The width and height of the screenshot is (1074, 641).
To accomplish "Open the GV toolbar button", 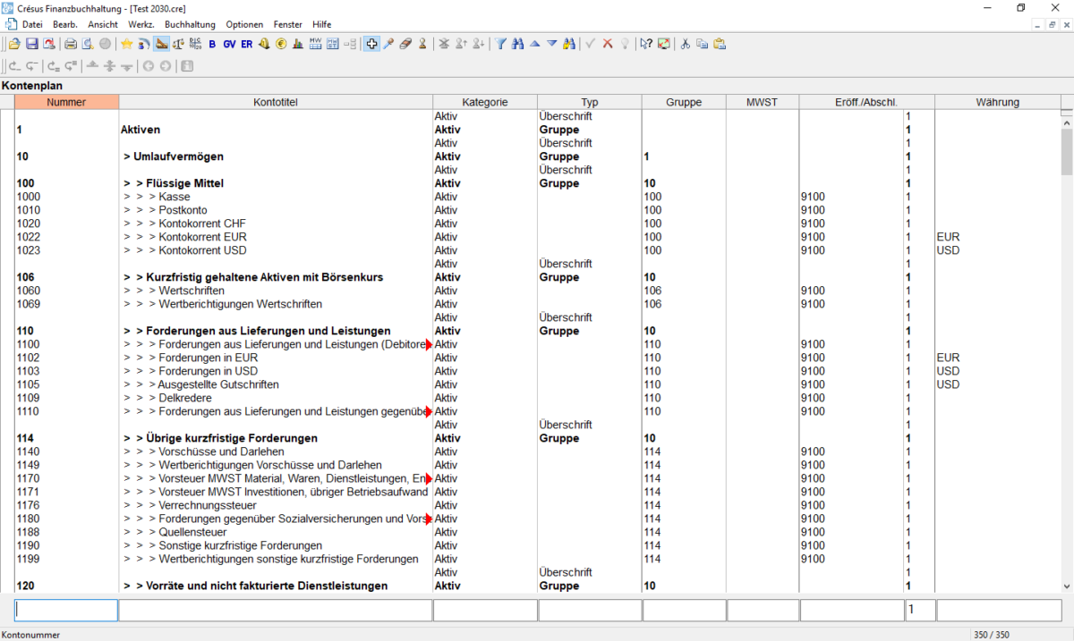I will (229, 44).
